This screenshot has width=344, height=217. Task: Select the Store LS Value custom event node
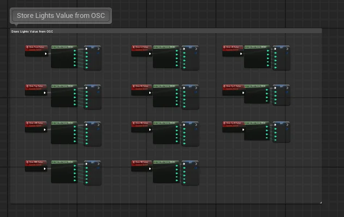pos(142,51)
